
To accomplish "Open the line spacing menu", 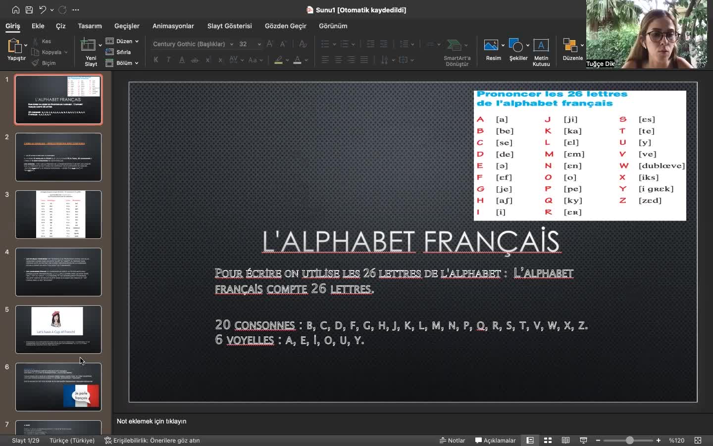I will pos(407,44).
